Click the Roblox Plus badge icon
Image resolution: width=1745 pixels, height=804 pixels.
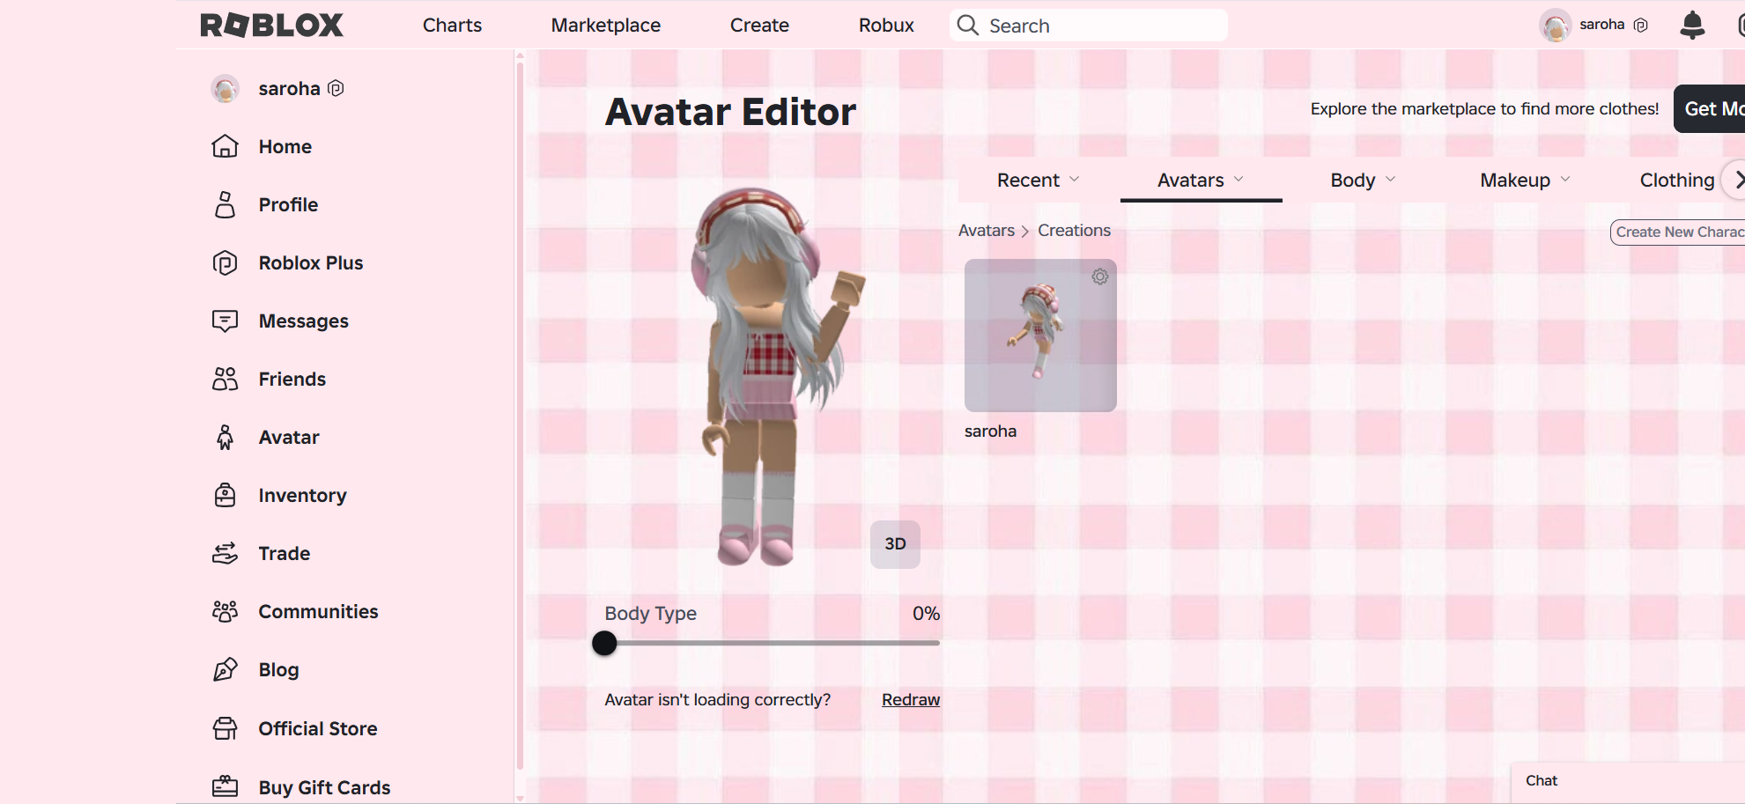225,262
